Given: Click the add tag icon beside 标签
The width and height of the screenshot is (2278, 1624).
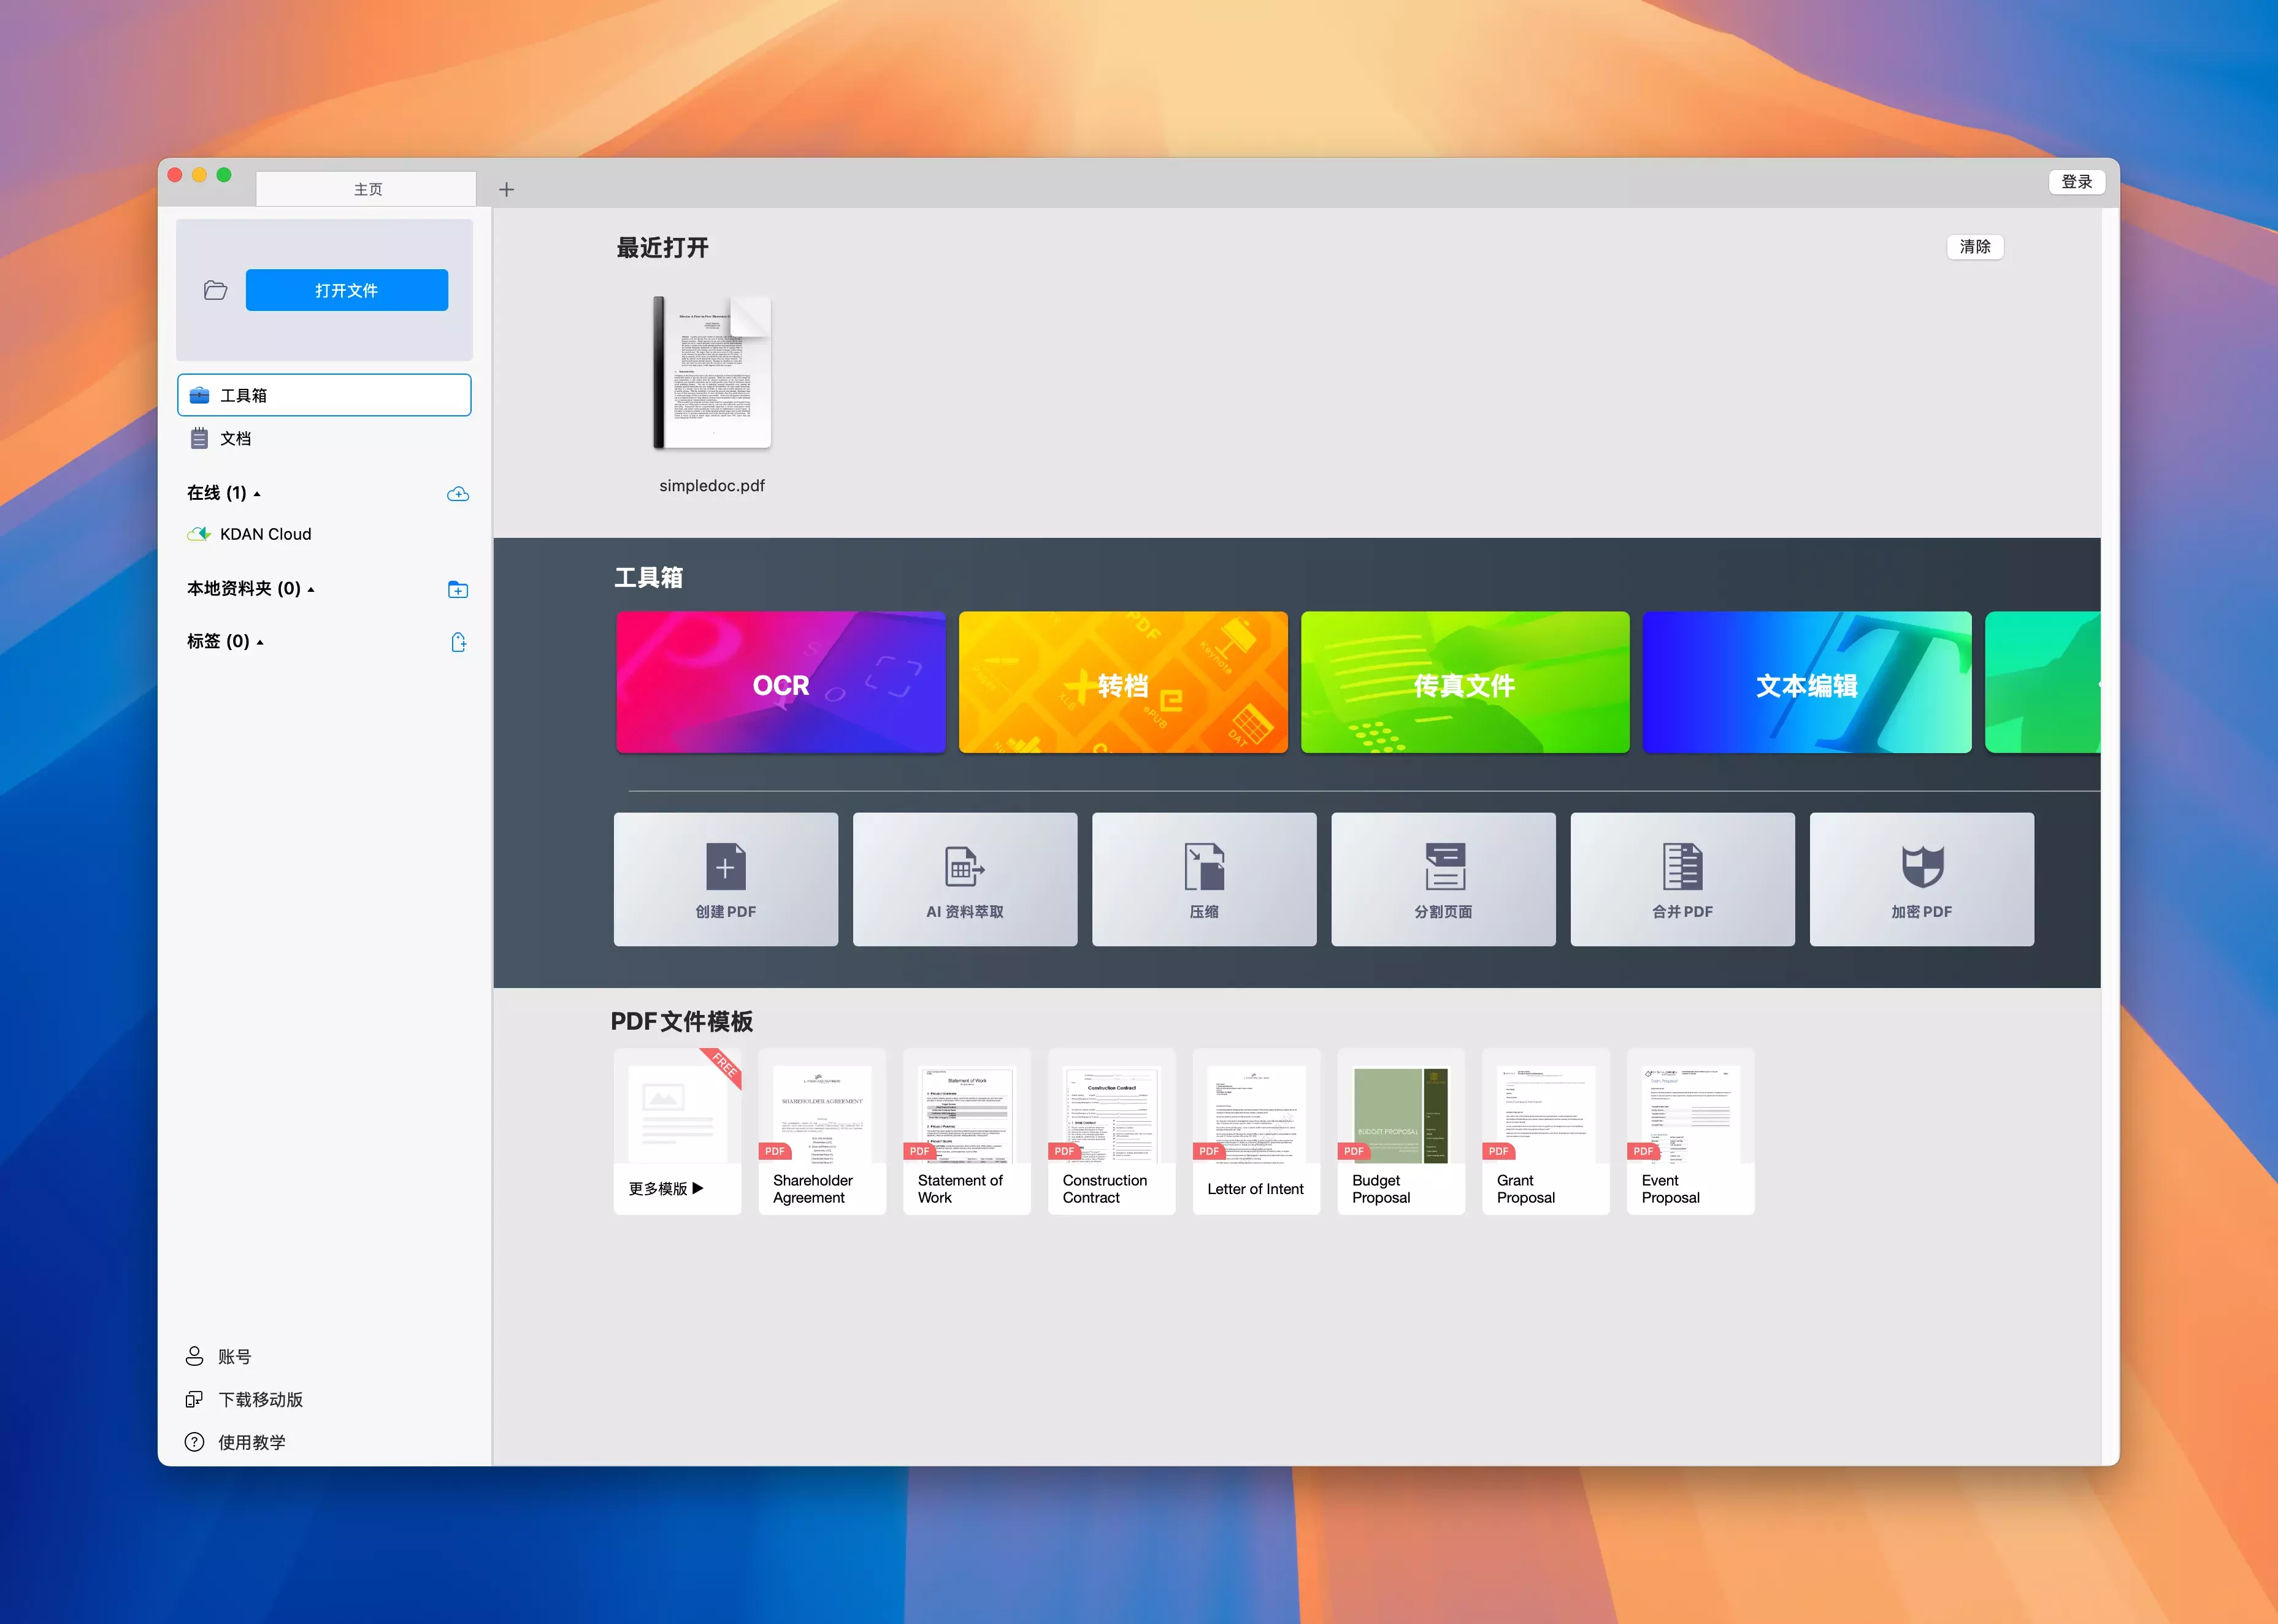Looking at the screenshot, I should point(458,642).
